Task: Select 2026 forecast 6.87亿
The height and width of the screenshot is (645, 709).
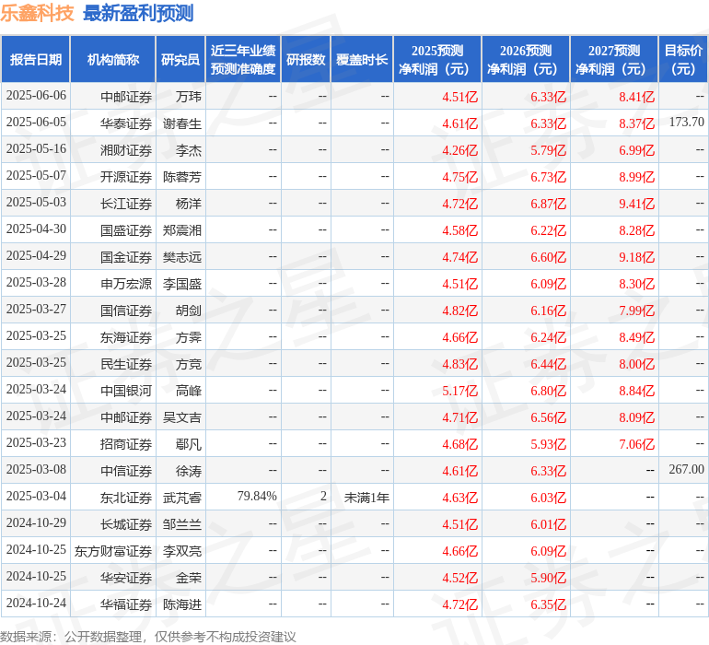Action: [x=549, y=204]
